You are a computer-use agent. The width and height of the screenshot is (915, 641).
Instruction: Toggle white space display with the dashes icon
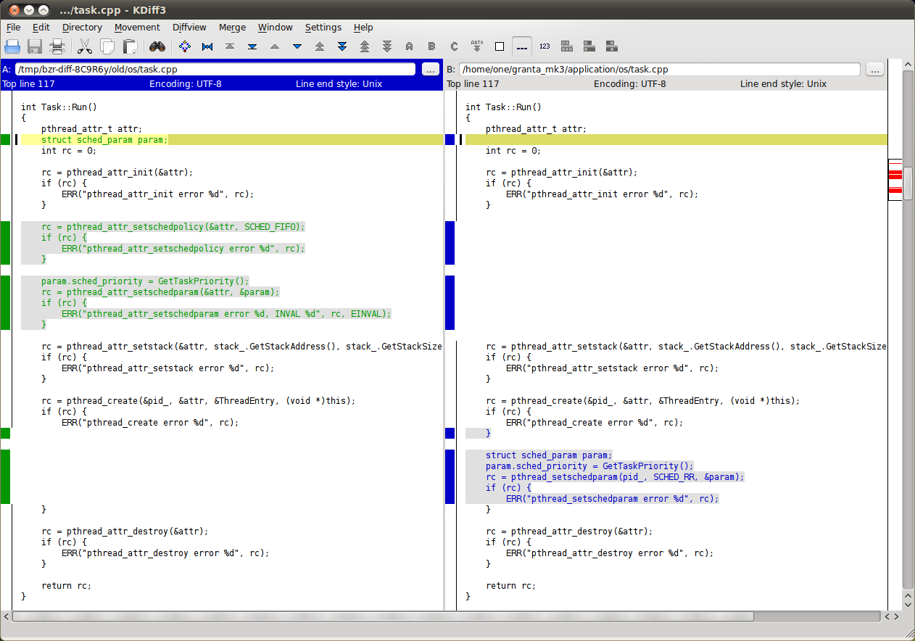point(521,46)
